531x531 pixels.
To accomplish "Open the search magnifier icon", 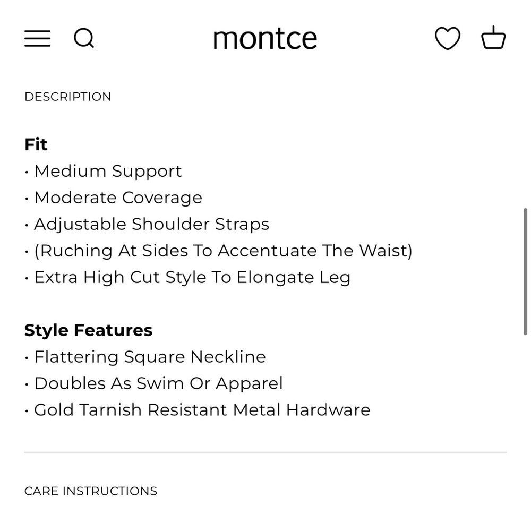I will (84, 38).
